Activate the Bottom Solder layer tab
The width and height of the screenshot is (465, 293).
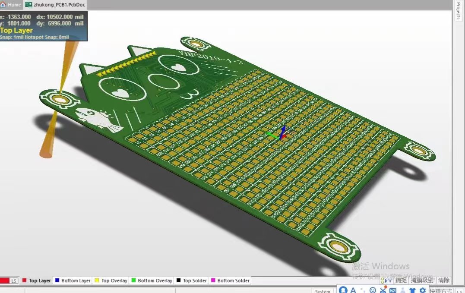click(x=230, y=280)
